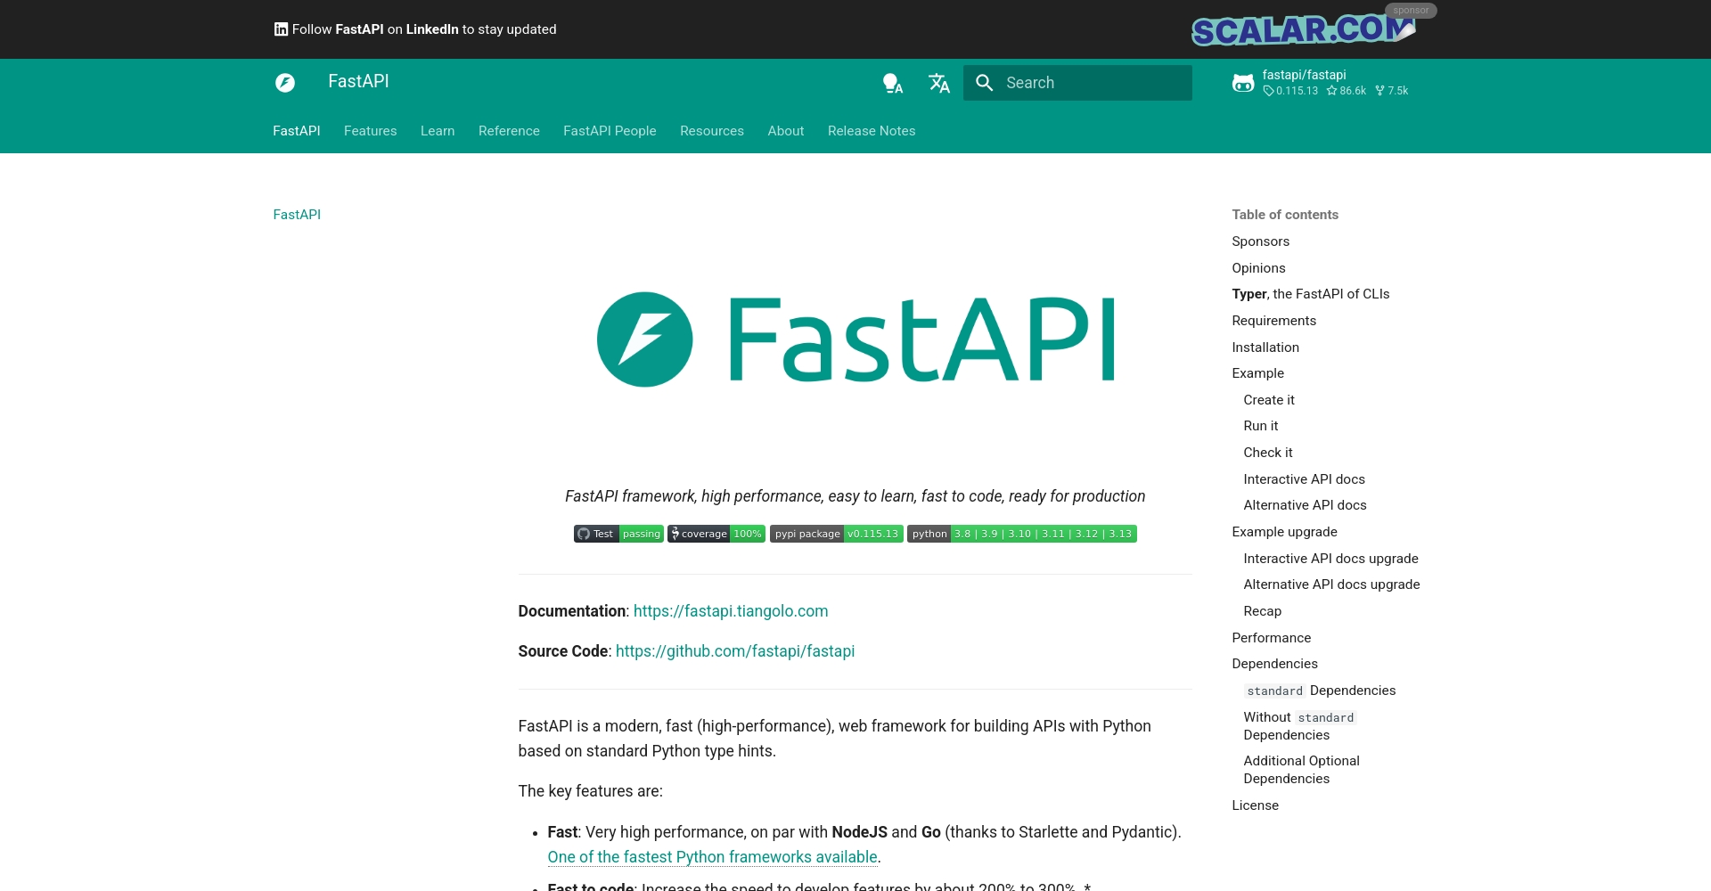Click the FastAPI sidebar link on left
This screenshot has width=1711, height=891.
click(x=297, y=215)
